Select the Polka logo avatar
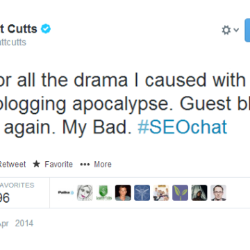This screenshot has height=250, width=250. point(66,192)
